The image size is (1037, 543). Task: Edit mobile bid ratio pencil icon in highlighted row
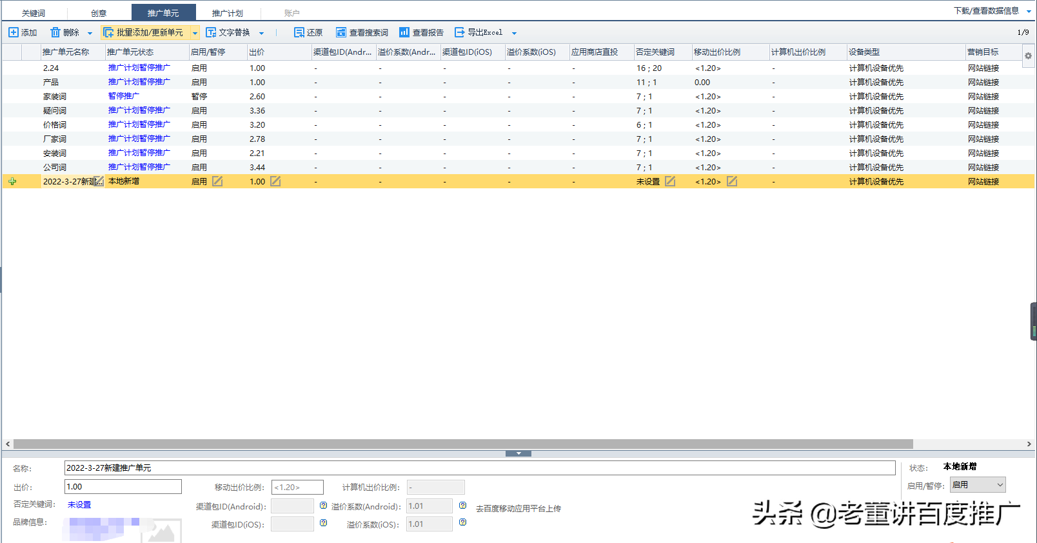732,181
